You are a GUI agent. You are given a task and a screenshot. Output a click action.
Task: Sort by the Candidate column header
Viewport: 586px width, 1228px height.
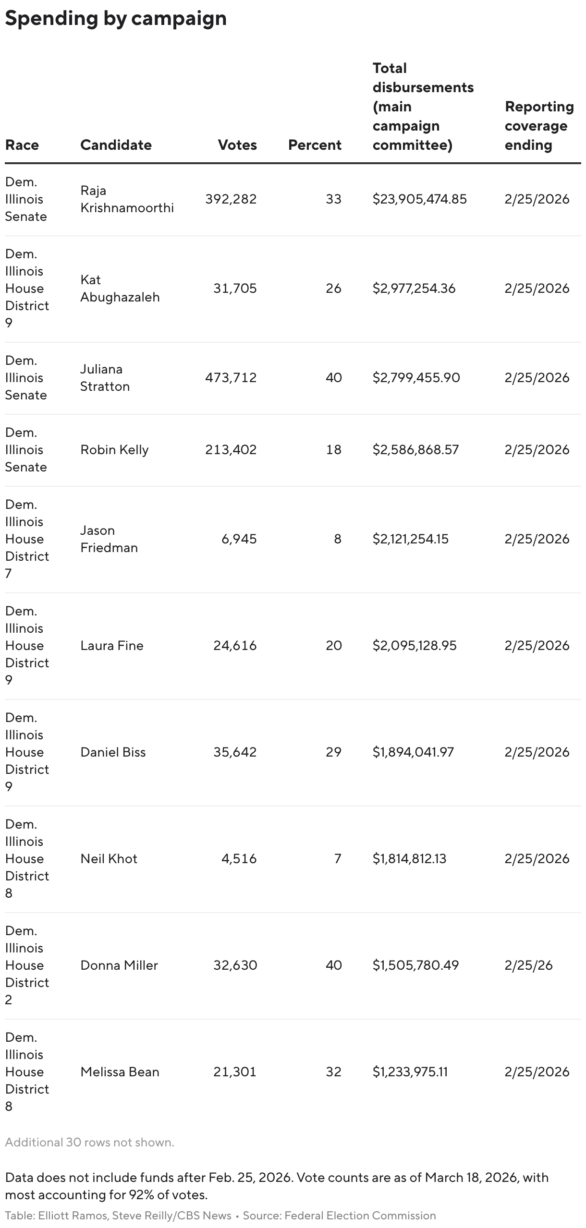point(116,144)
